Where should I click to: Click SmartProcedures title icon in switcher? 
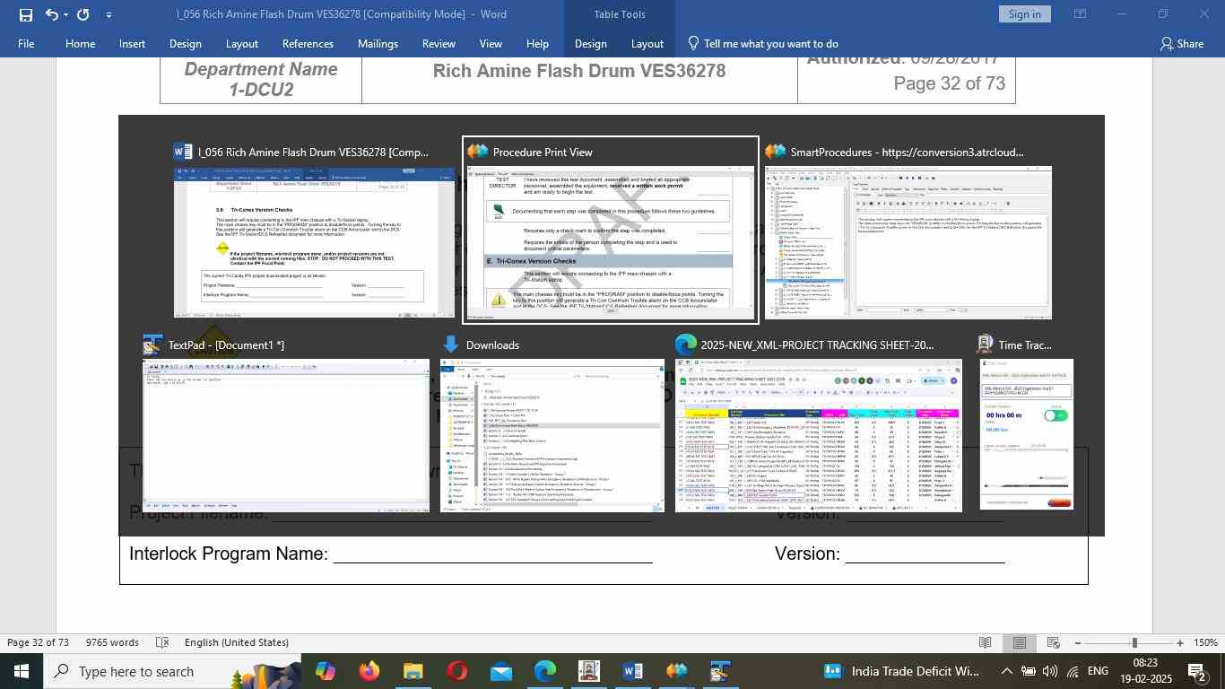(775, 152)
